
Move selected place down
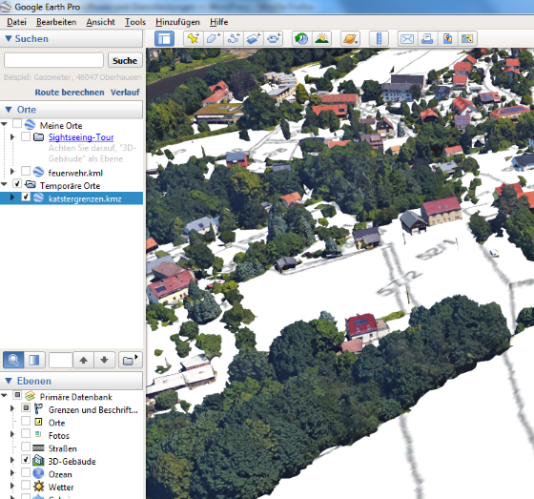coord(105,360)
